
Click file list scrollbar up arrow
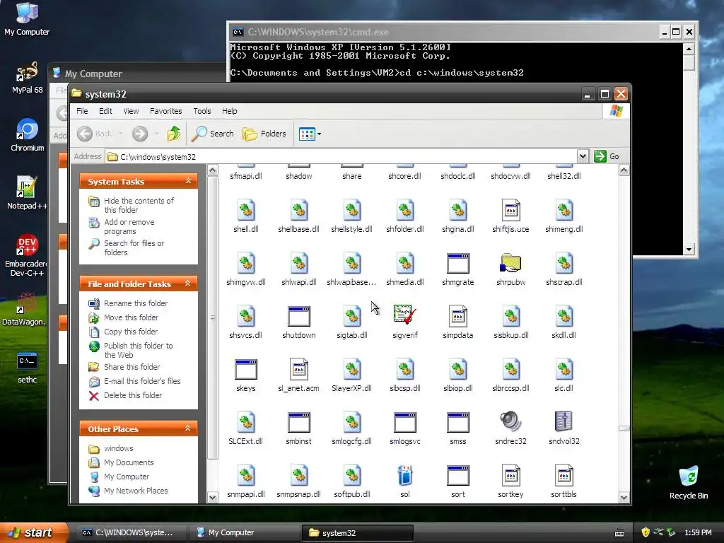pos(624,170)
